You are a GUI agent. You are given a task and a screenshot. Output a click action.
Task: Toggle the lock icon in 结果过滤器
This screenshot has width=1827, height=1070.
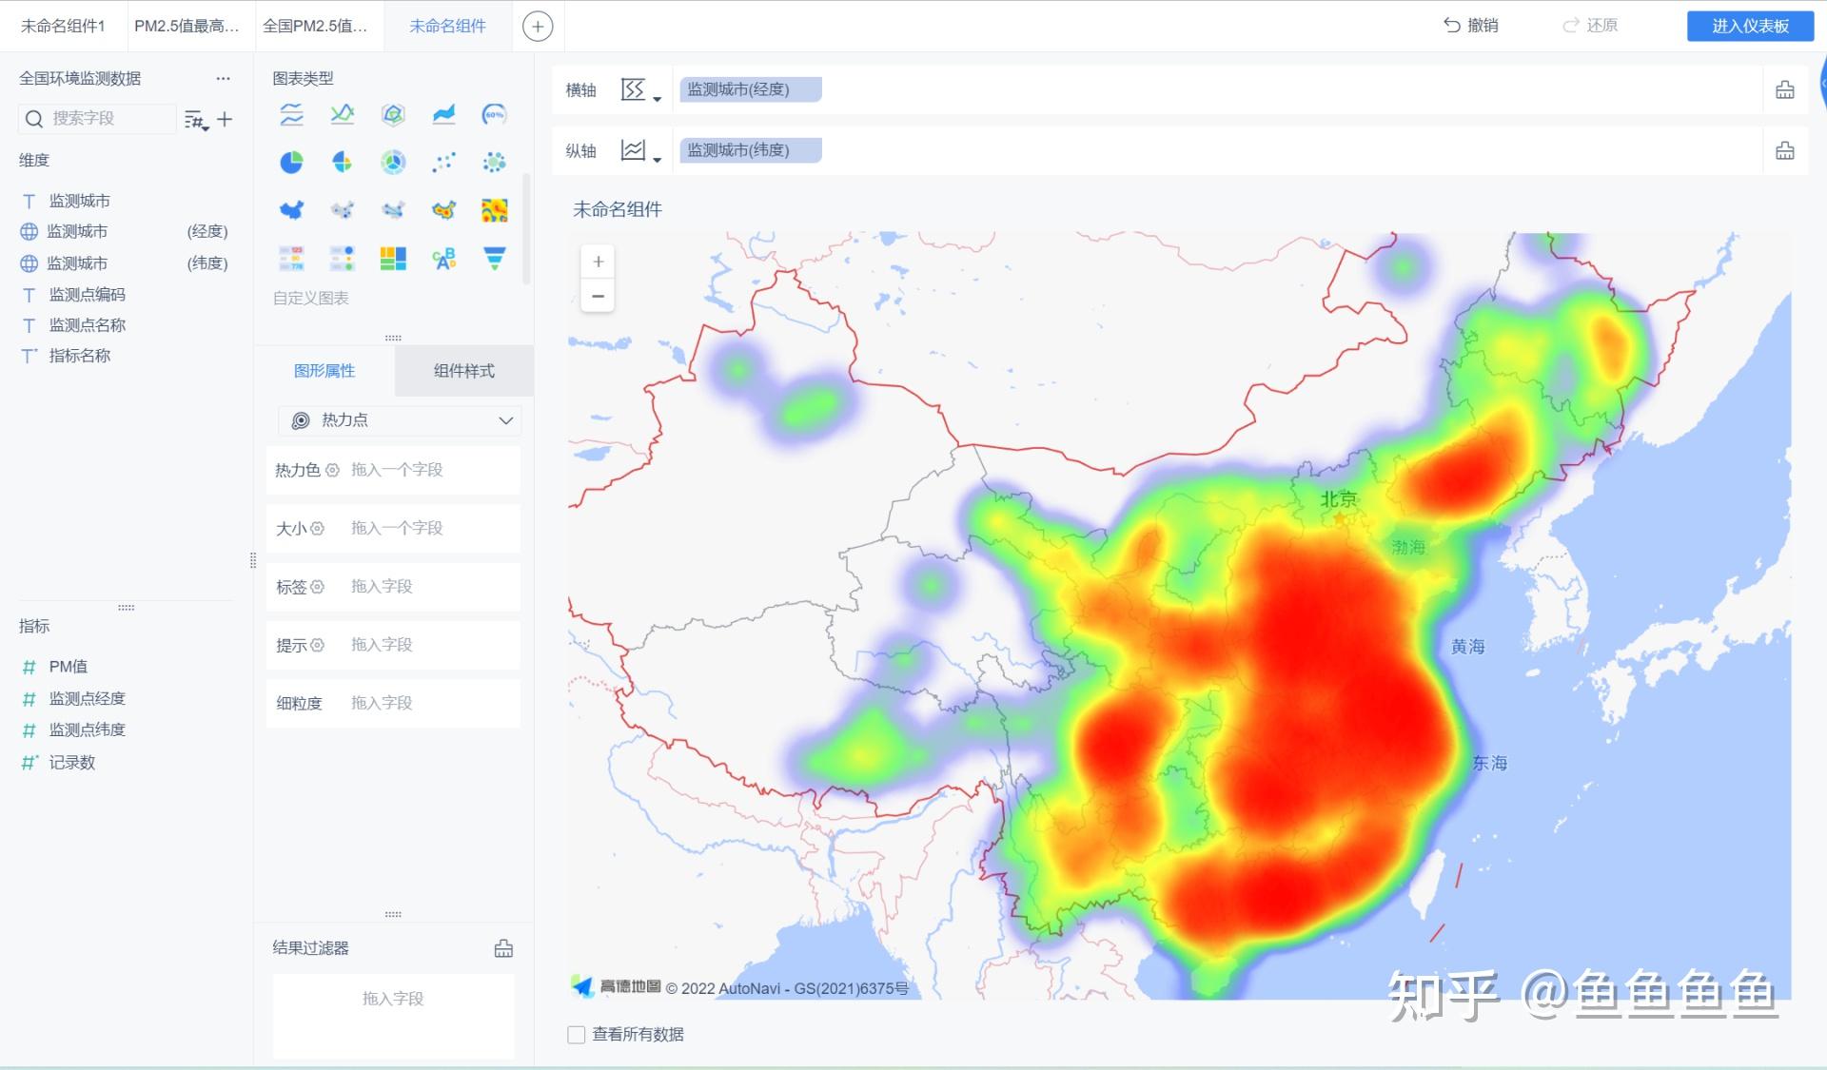point(503,948)
